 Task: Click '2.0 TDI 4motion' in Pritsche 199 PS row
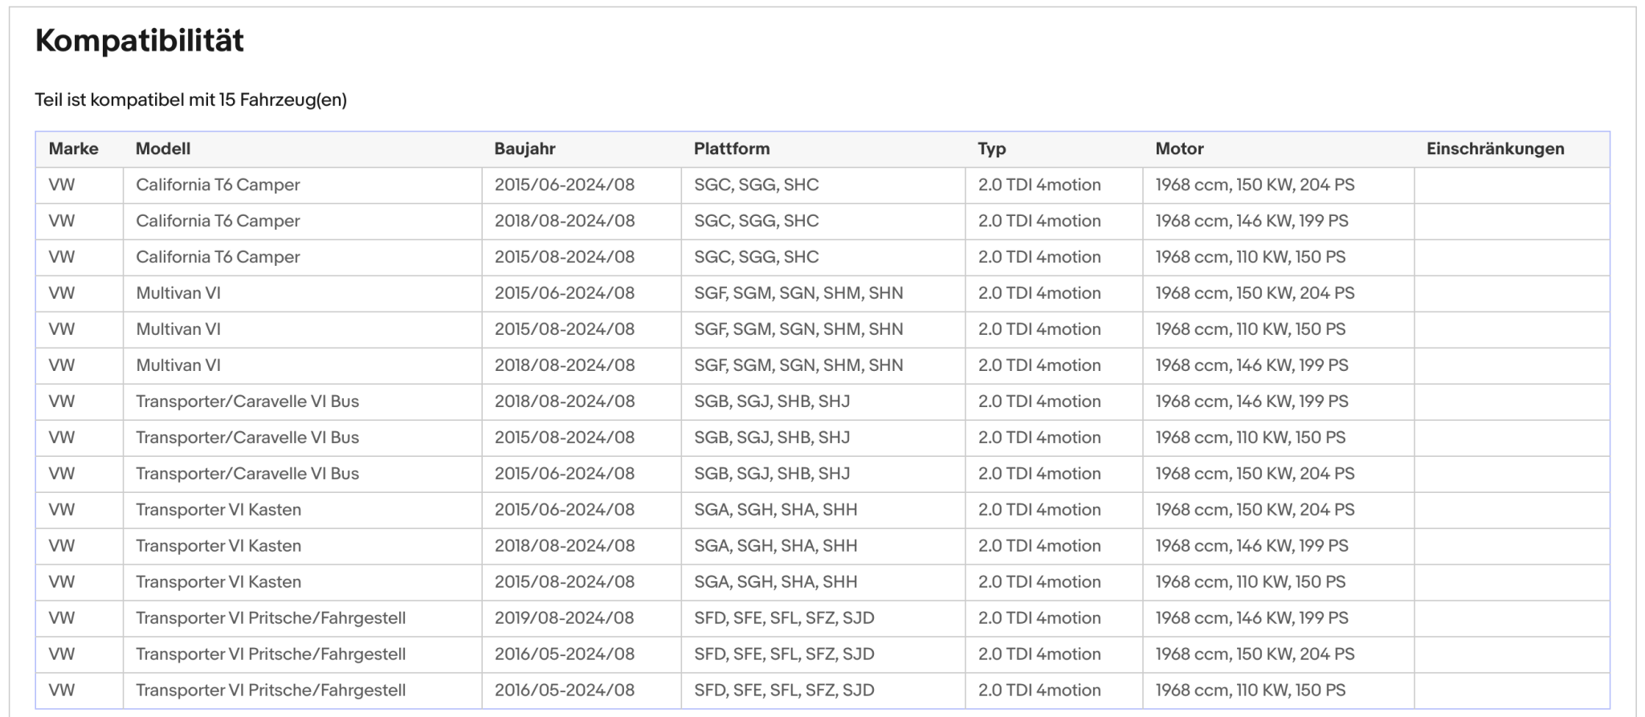point(1039,618)
